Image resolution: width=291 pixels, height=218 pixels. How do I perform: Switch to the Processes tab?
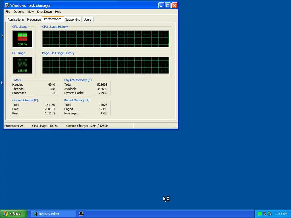34,20
